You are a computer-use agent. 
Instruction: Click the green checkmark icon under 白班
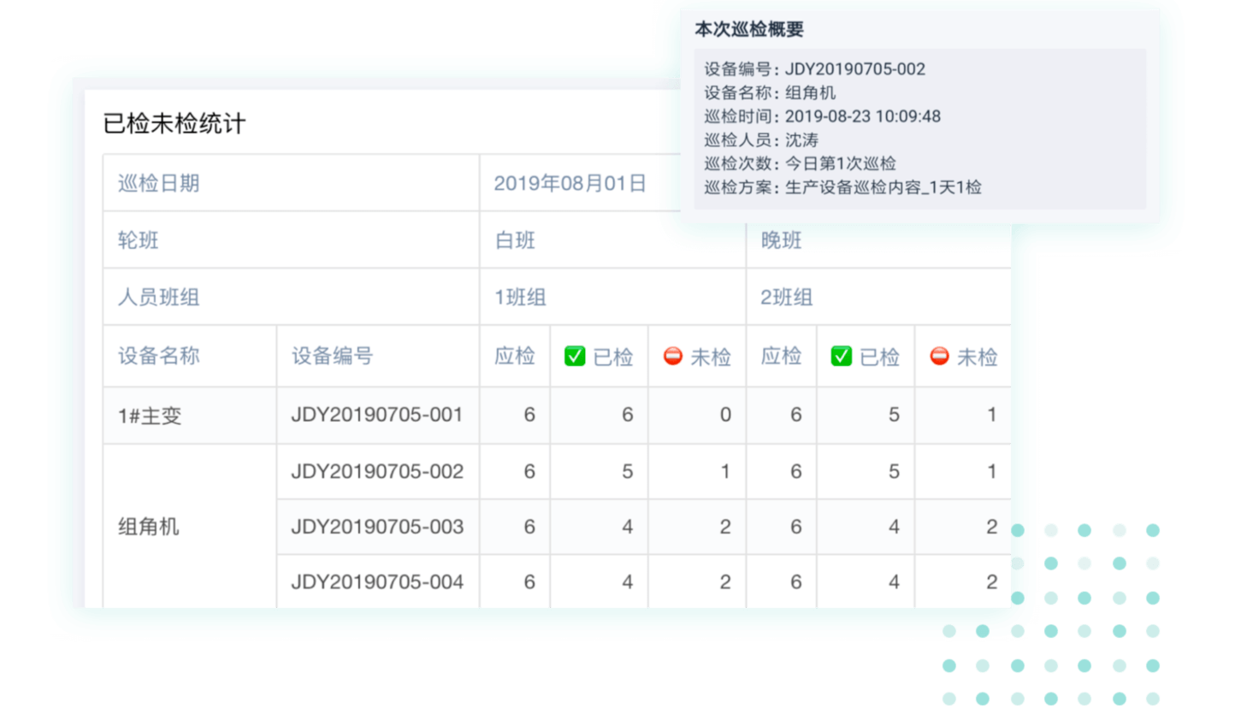tap(575, 356)
